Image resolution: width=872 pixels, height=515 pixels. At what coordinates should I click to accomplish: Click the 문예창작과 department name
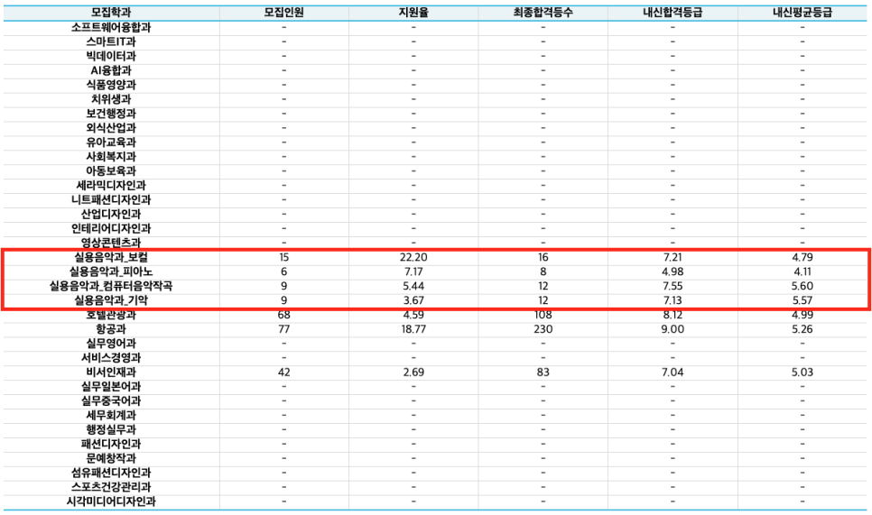pyautogui.click(x=111, y=458)
